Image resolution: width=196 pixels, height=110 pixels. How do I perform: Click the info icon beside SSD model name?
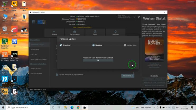(x=99, y=16)
